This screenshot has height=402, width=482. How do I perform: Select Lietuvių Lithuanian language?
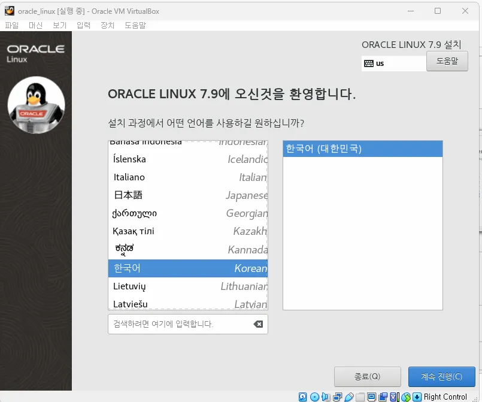188,286
